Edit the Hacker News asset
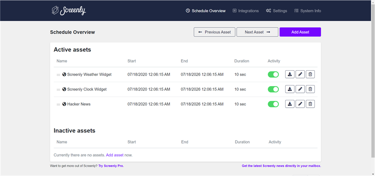Image resolution: width=375 pixels, height=176 pixels. tap(300, 104)
